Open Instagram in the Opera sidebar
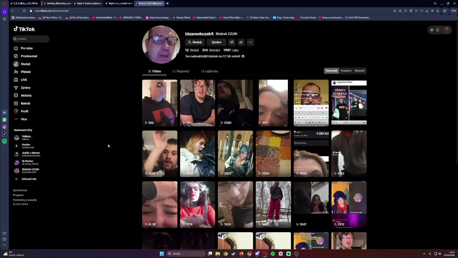 pos(4,127)
